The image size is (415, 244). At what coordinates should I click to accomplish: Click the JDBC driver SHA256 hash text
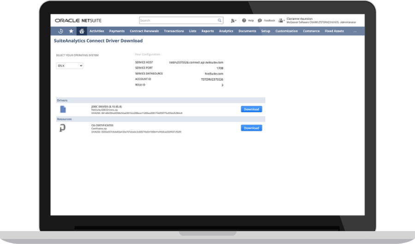click(x=137, y=113)
